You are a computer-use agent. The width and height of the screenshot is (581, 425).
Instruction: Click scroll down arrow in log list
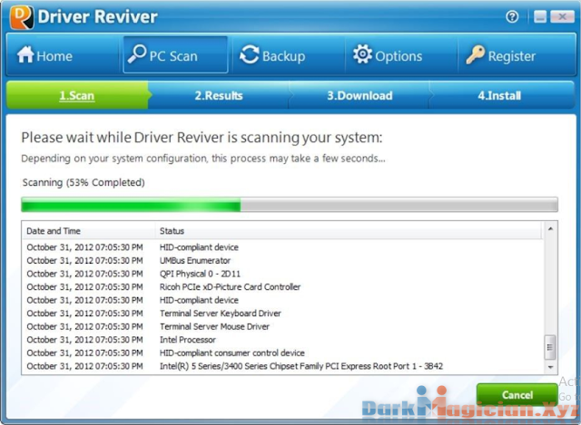(x=550, y=367)
